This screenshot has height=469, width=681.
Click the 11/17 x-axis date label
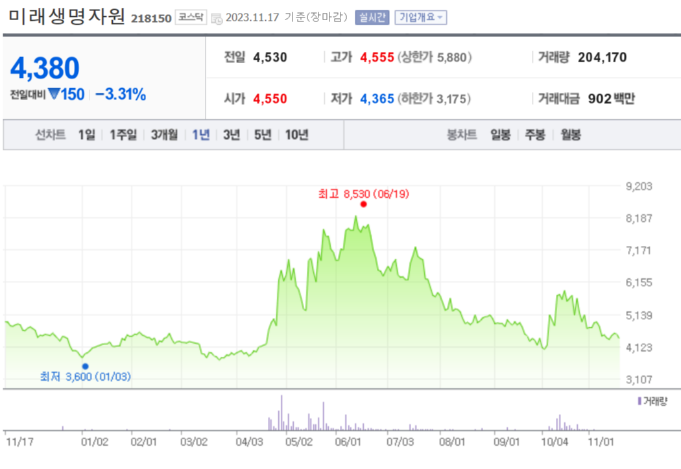coord(20,442)
